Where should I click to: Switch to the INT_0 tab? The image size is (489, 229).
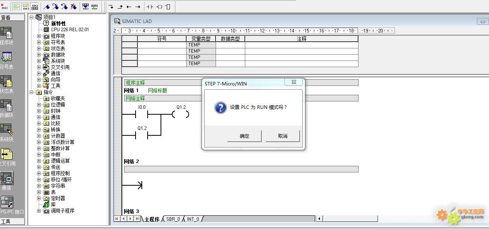pos(193,219)
